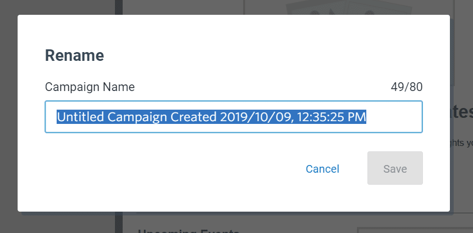Image resolution: width=473 pixels, height=233 pixels.
Task: Place cursor after PM in name field
Action: (366, 117)
